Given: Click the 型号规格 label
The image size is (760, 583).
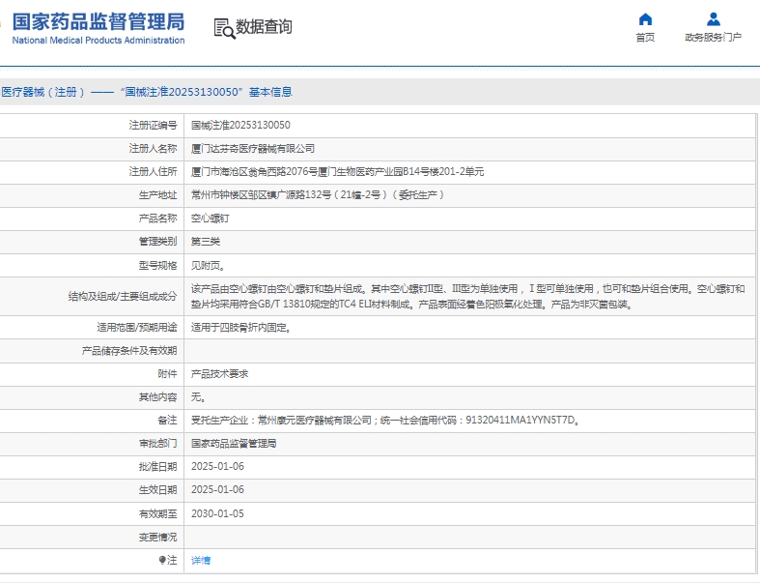Looking at the screenshot, I should (x=158, y=265).
